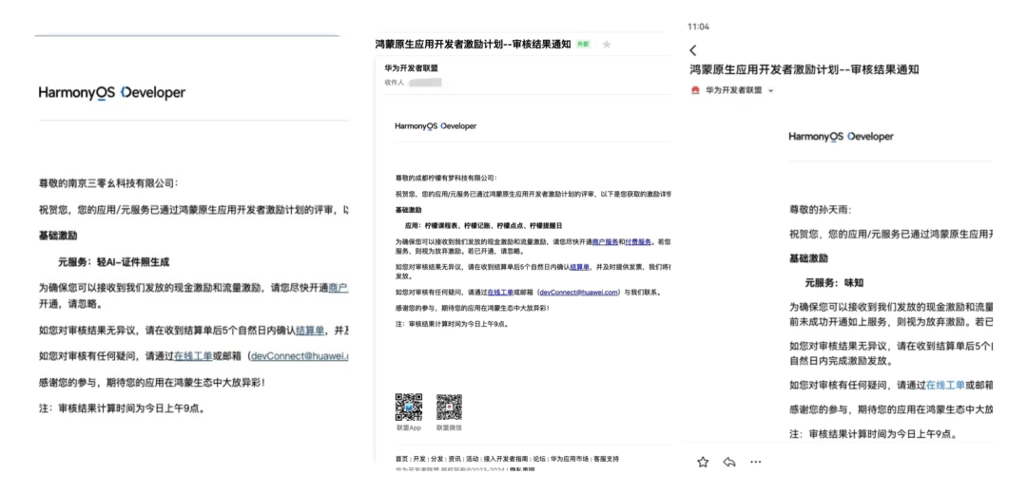Click the 基础激励 heading in the mobile email

click(x=808, y=258)
